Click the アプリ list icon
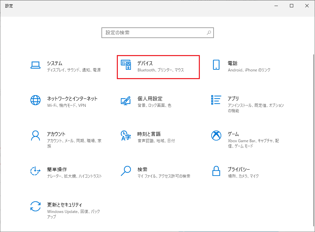 (x=216, y=100)
